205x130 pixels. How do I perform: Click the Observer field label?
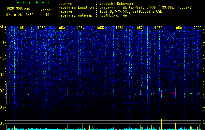(66, 4)
